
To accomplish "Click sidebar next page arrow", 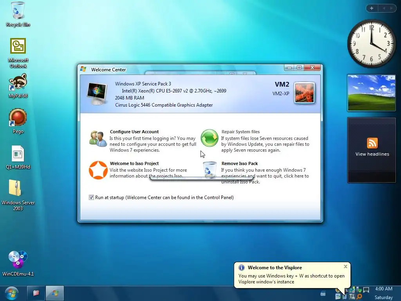I will click(x=391, y=8).
